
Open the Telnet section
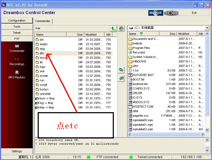pyautogui.click(x=17, y=33)
